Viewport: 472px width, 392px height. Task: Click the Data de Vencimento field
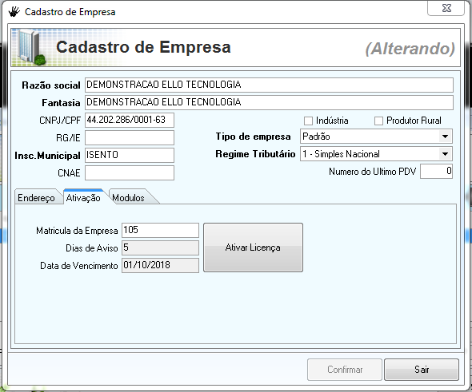(160, 265)
